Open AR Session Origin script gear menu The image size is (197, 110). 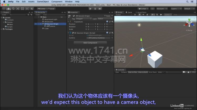tap(112, 33)
